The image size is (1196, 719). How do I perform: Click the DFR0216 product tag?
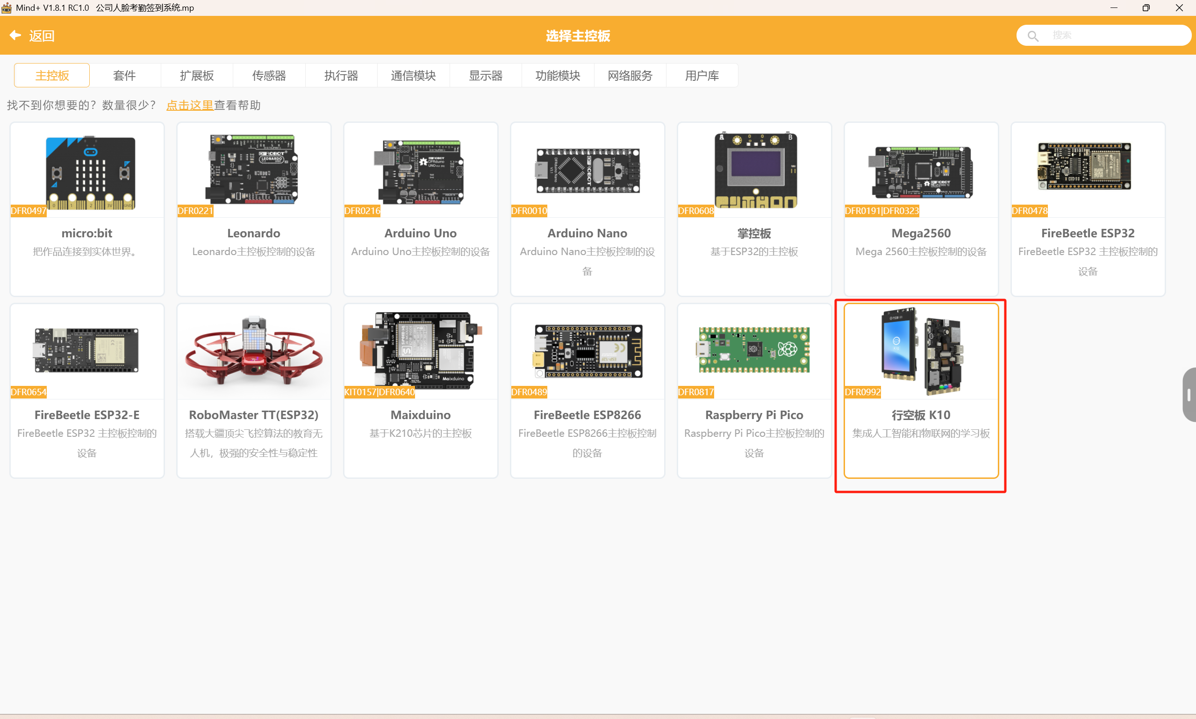click(363, 211)
